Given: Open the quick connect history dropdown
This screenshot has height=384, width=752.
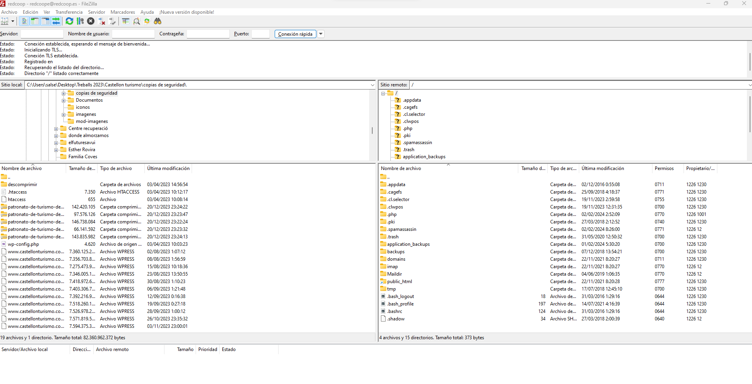Looking at the screenshot, I should point(321,34).
